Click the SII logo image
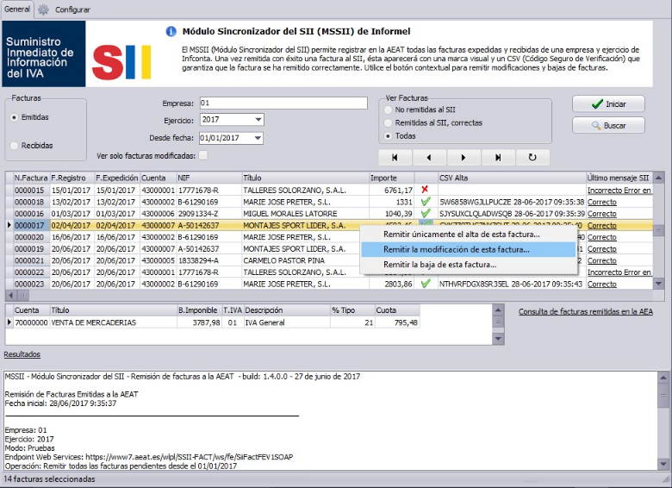 pyautogui.click(x=121, y=63)
